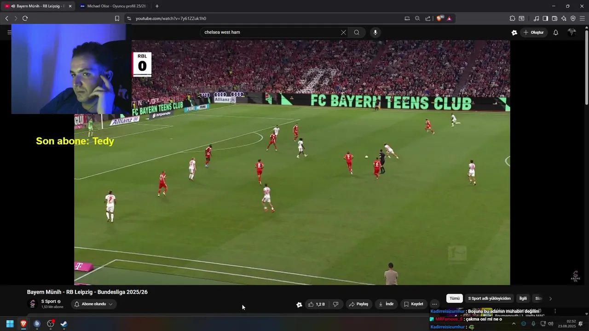Open Windows Start menu
This screenshot has width=589, height=331.
(x=10, y=324)
